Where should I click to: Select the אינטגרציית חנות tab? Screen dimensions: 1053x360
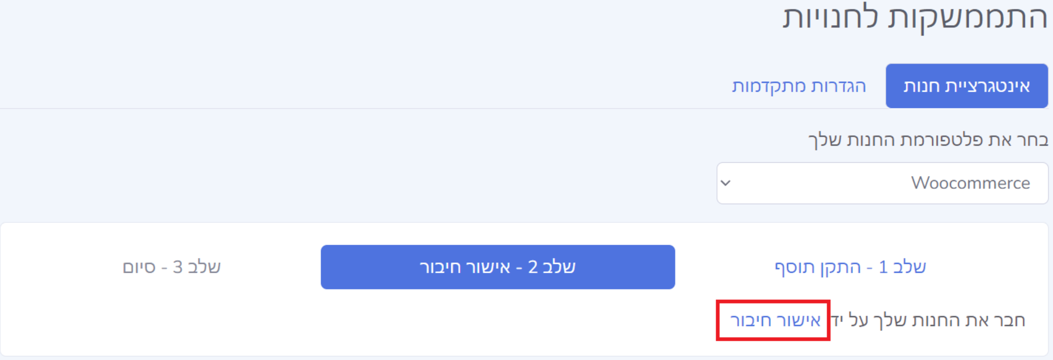pos(966,86)
